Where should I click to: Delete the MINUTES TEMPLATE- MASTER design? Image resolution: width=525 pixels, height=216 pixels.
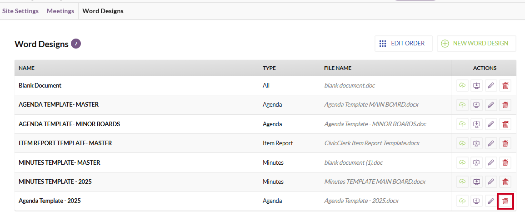point(505,162)
